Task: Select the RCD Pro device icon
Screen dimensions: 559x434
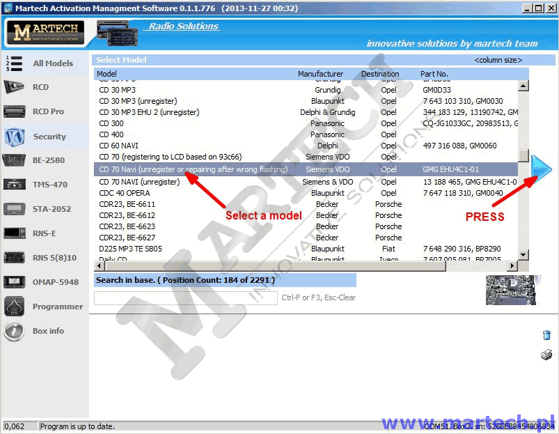Action: pos(14,111)
